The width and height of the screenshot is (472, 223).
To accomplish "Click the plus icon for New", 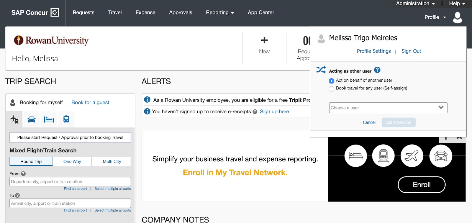I will coord(264,40).
